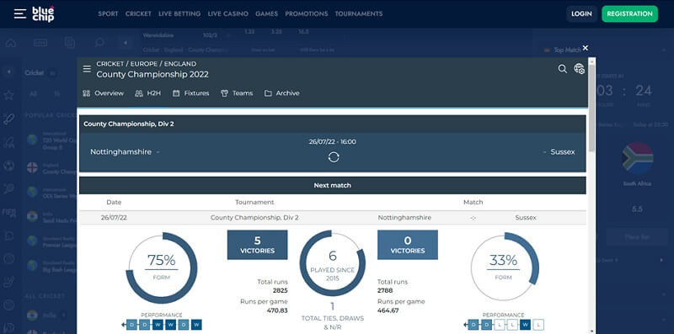Screen dimensions: 674x334
Task: Open the SPORT section
Action: 108,13
